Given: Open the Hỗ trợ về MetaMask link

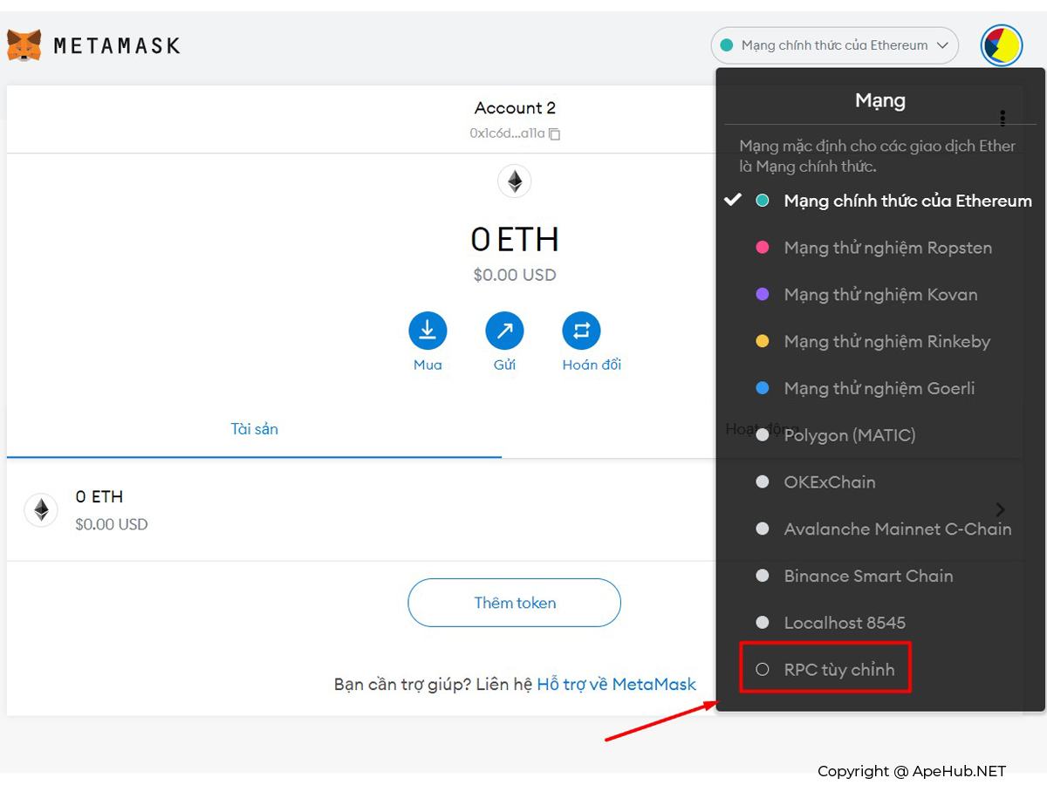Looking at the screenshot, I should point(616,684).
